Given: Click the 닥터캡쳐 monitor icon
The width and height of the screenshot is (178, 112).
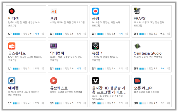Looking at the screenshot, I should (54, 46).
